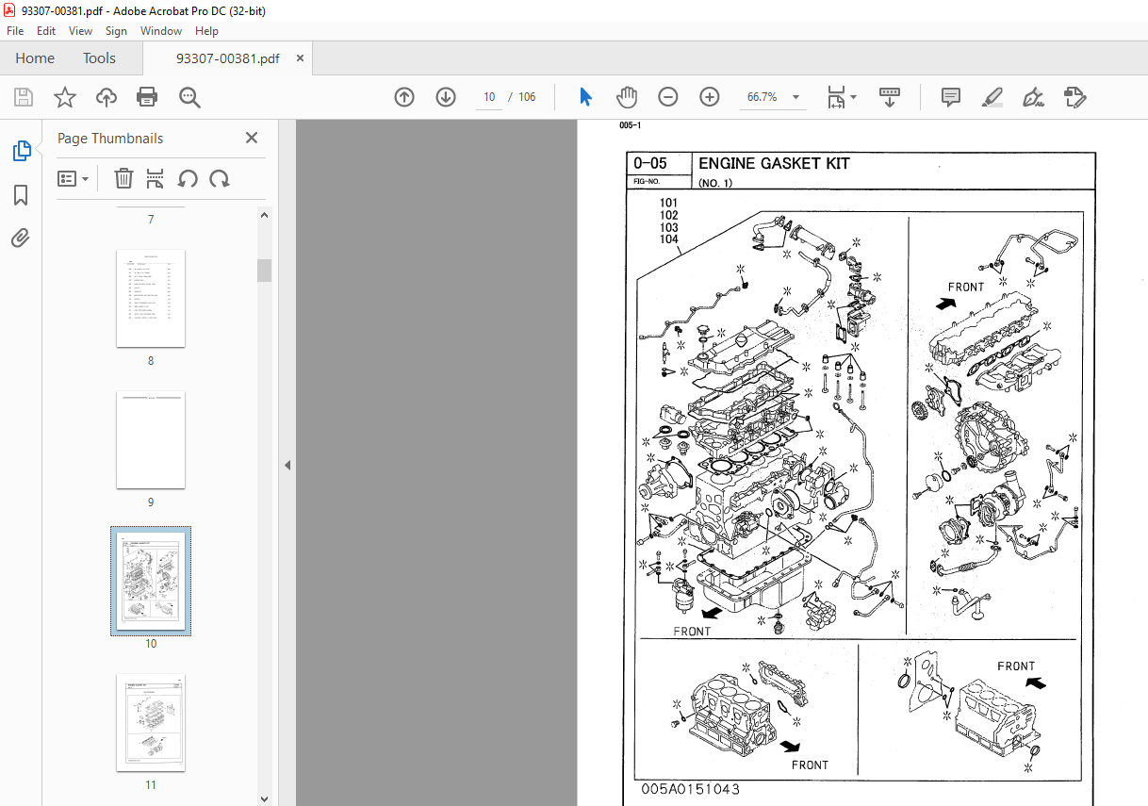Select page 11 thumbnail
The width and height of the screenshot is (1148, 806).
point(151,722)
